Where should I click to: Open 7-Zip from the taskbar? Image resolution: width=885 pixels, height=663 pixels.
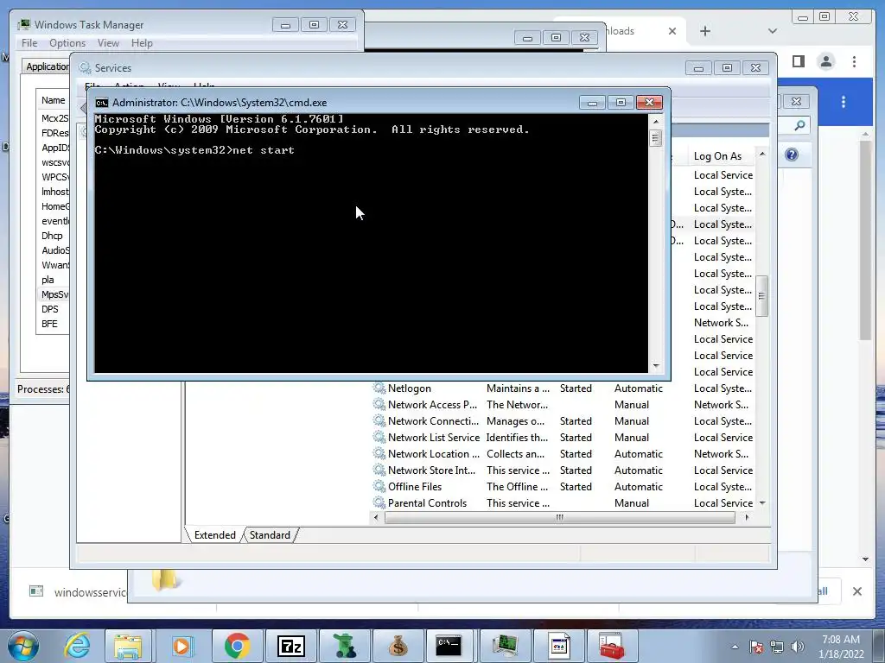(291, 646)
